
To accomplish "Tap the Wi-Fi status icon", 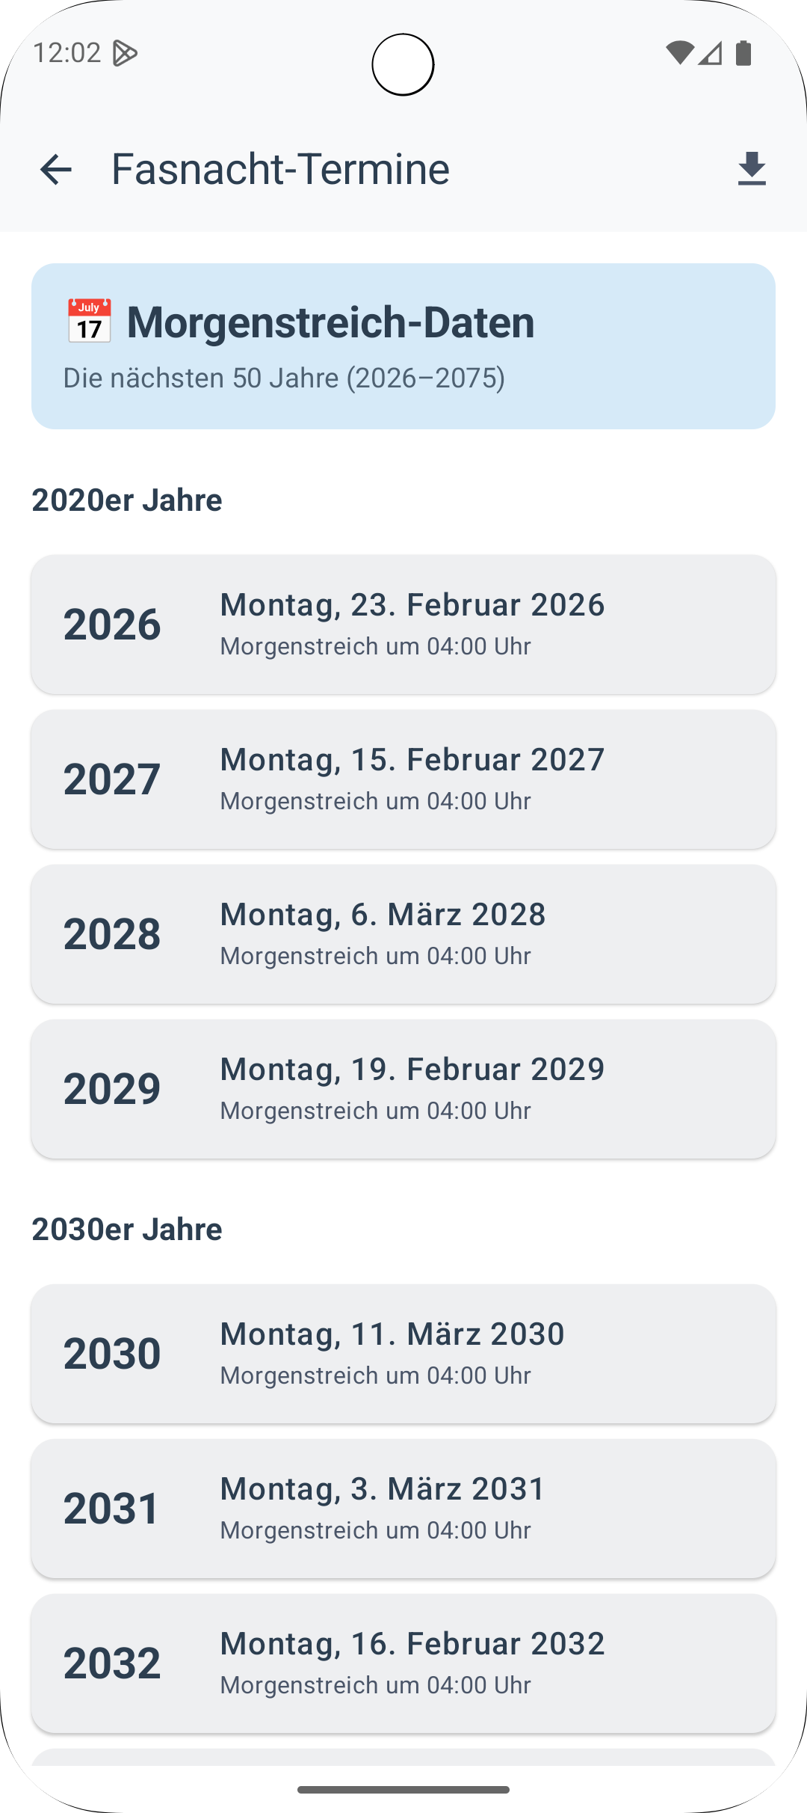I will [679, 53].
